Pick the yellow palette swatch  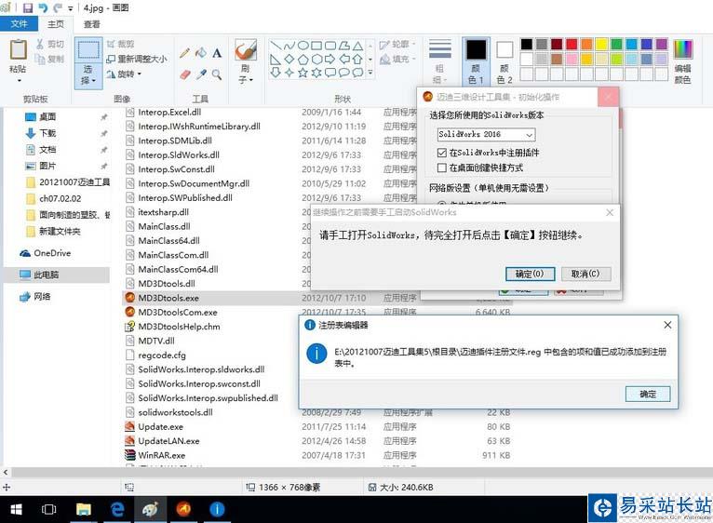pyautogui.click(x=601, y=44)
